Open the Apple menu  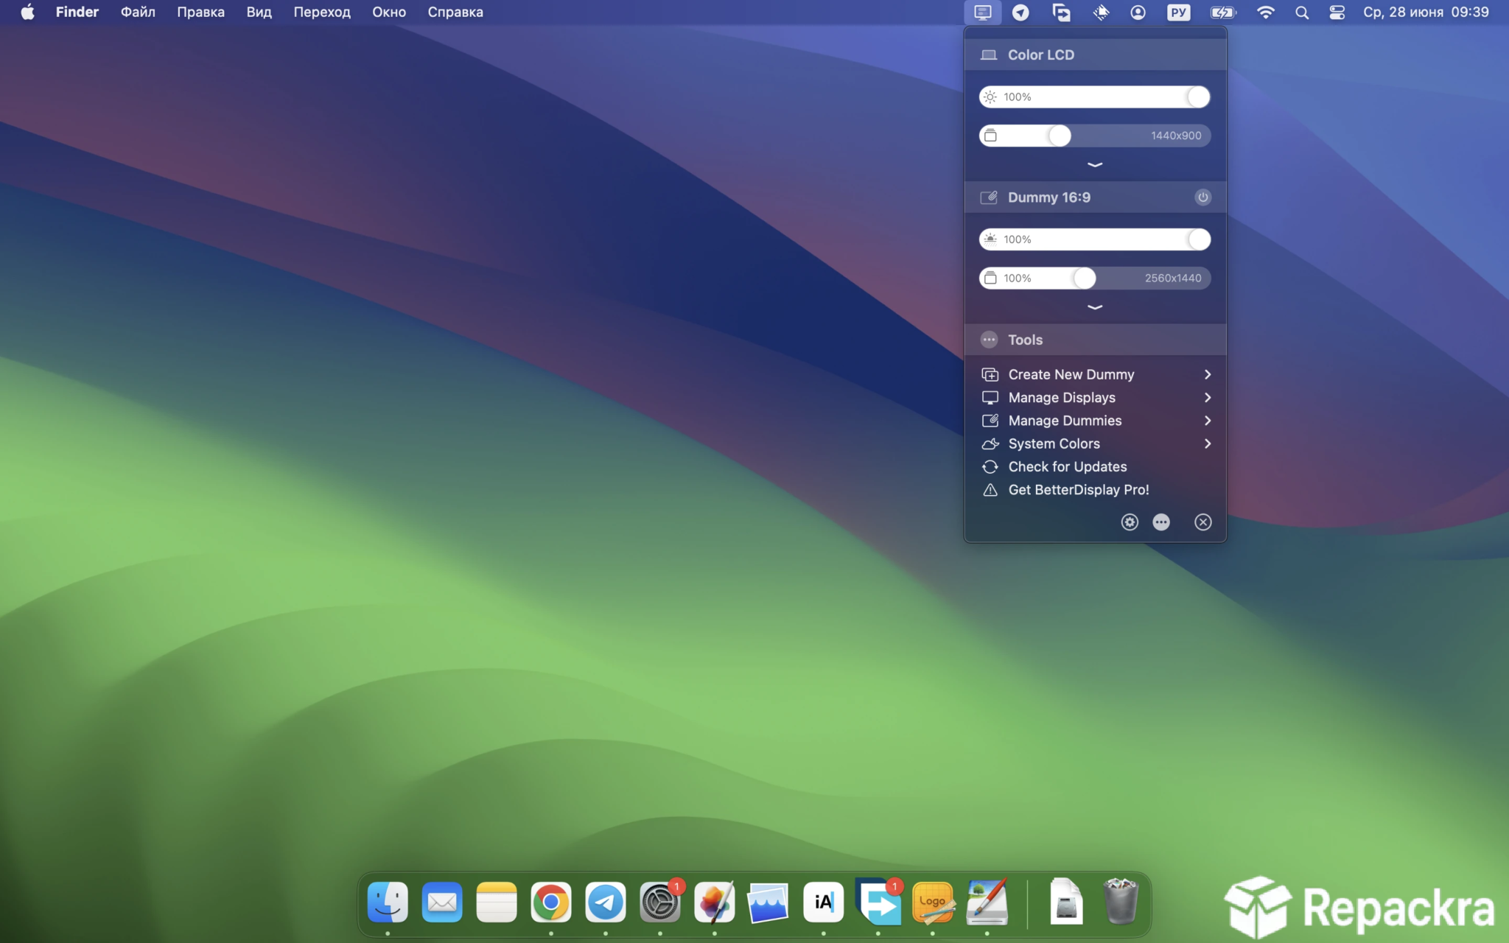coord(27,13)
